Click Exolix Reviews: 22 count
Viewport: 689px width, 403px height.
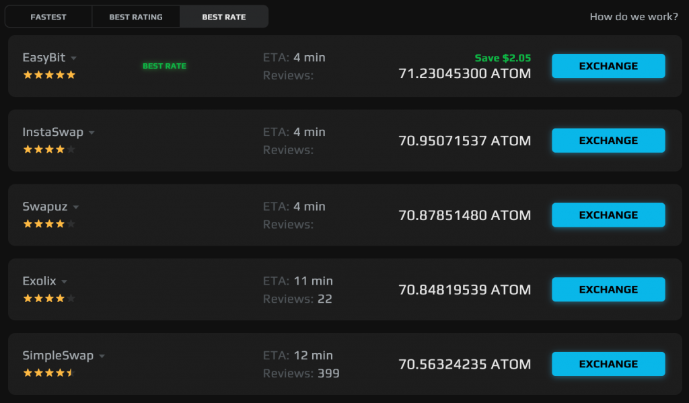point(297,299)
